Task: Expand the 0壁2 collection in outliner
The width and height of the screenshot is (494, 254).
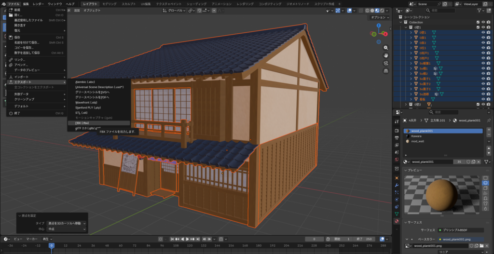Action: tap(405, 104)
